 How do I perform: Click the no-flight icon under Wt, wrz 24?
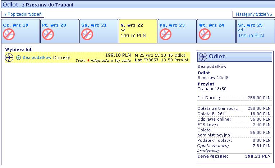pos(205,34)
